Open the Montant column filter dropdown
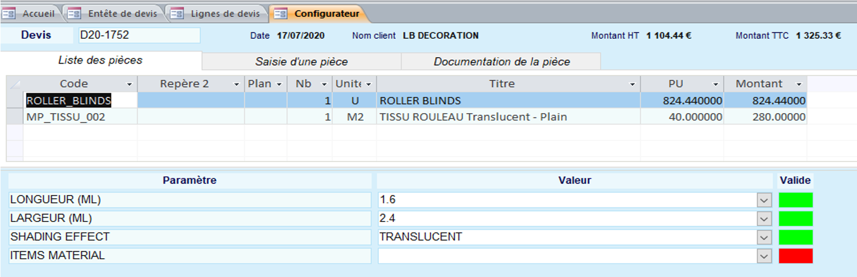 799,85
